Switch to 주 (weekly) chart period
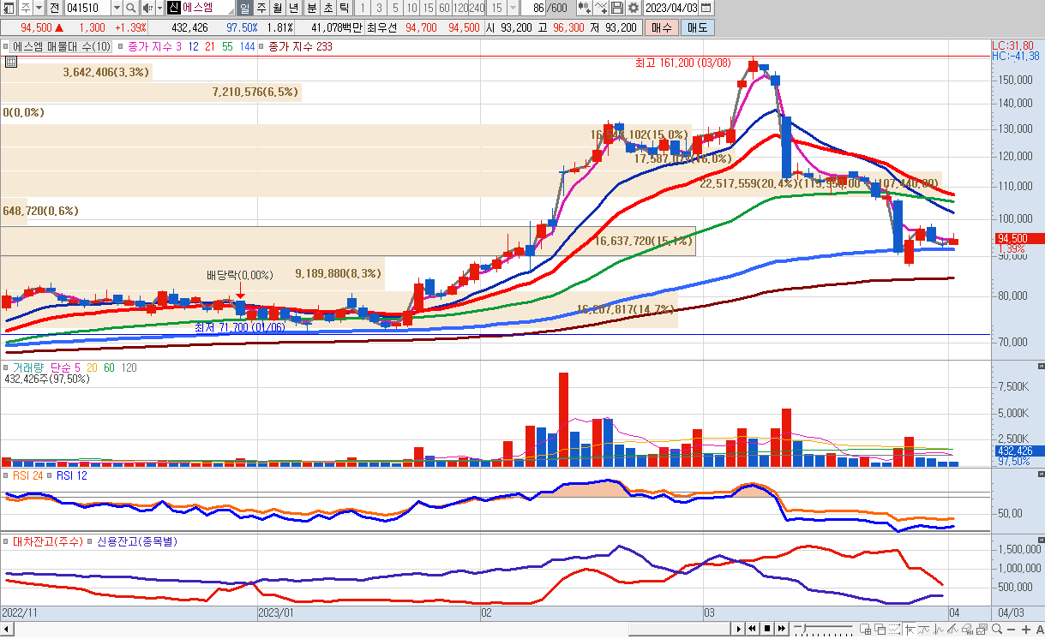The width and height of the screenshot is (1045, 639). point(261,8)
